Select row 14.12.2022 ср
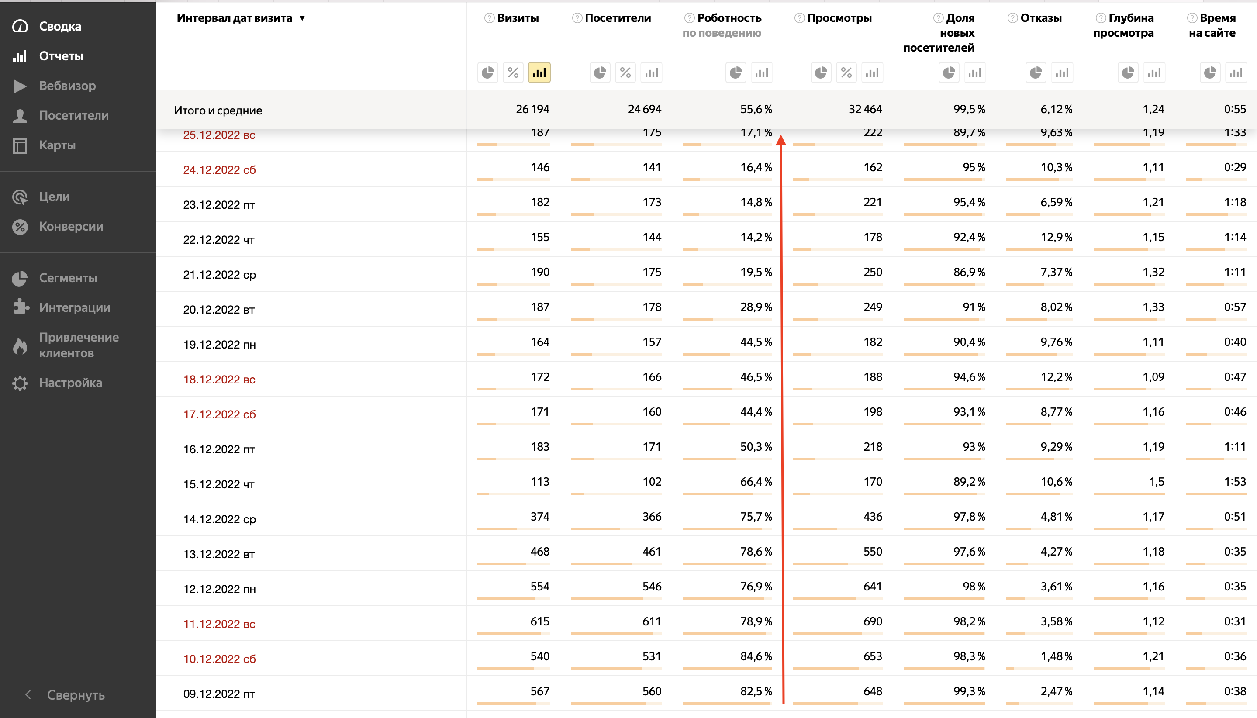 tap(706, 519)
